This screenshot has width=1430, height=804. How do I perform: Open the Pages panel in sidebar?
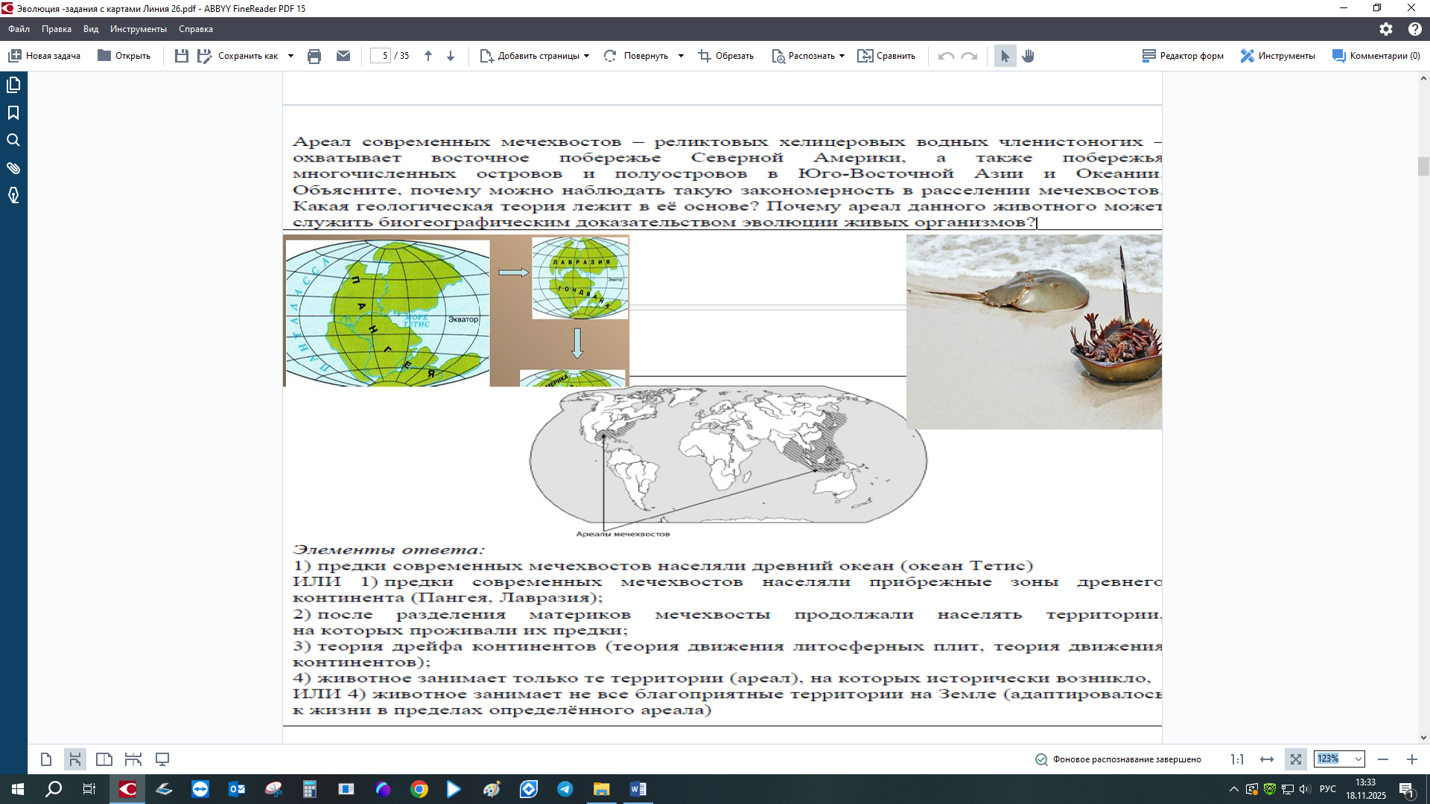pyautogui.click(x=13, y=85)
